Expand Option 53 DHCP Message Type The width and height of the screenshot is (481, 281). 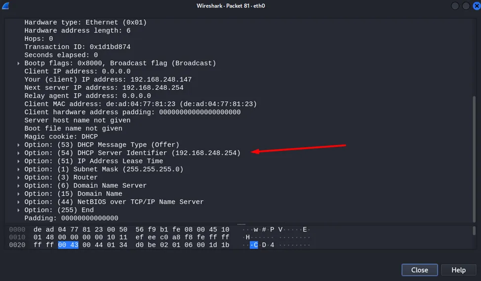click(x=19, y=145)
